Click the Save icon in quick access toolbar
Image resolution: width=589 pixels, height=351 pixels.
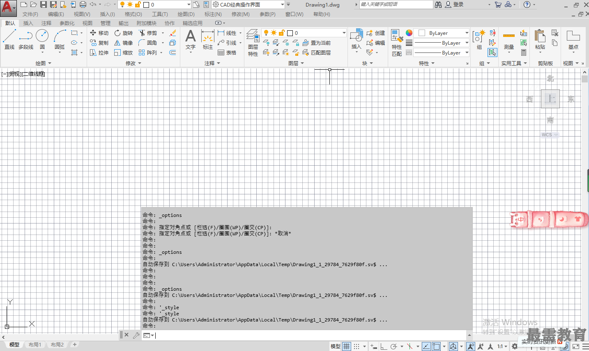pos(44,5)
